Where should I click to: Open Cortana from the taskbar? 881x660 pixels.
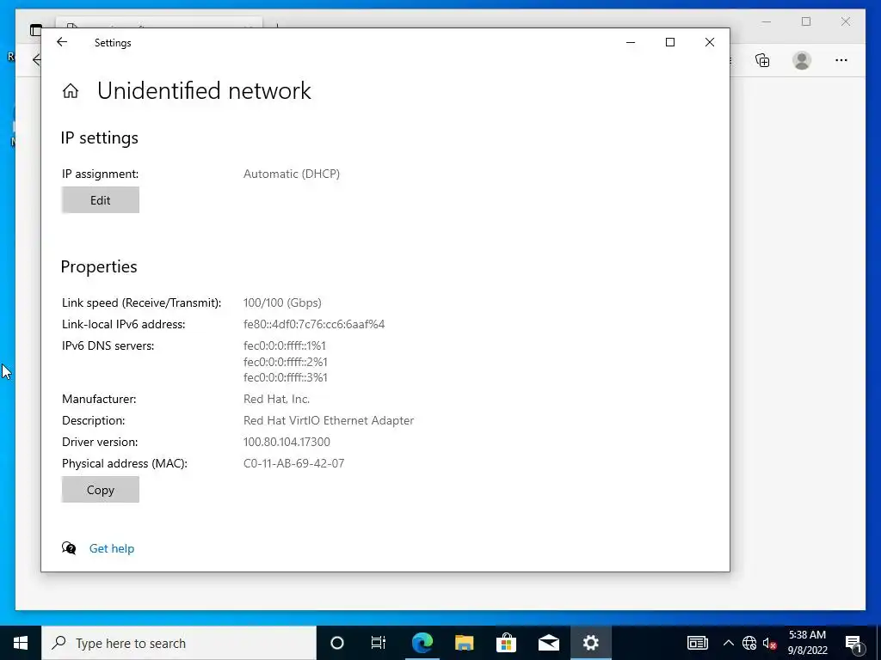337,643
